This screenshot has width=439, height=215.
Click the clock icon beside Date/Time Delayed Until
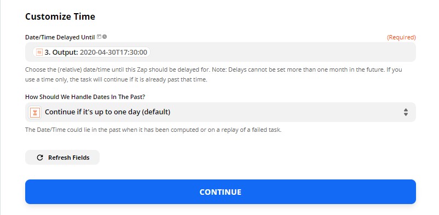coord(105,37)
